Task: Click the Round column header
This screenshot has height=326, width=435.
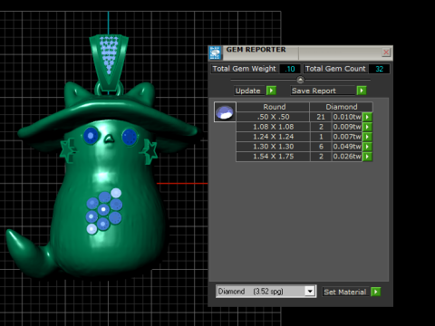Action: tap(273, 107)
